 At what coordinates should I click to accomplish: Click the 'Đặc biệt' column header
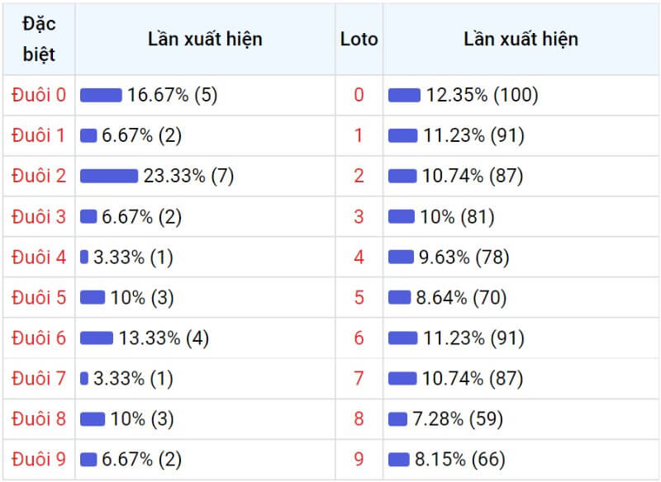click(39, 39)
